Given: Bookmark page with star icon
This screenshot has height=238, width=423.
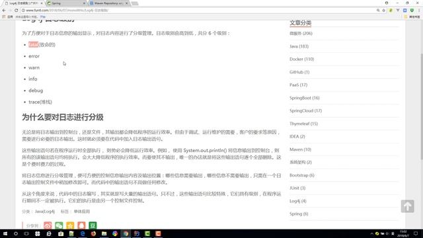Looking at the screenshot, I should (x=383, y=11).
